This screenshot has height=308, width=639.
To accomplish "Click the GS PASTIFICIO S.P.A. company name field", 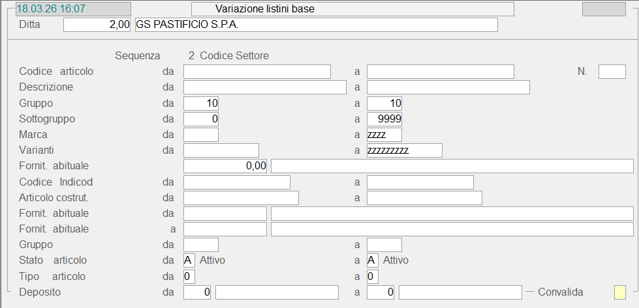I will coord(315,25).
